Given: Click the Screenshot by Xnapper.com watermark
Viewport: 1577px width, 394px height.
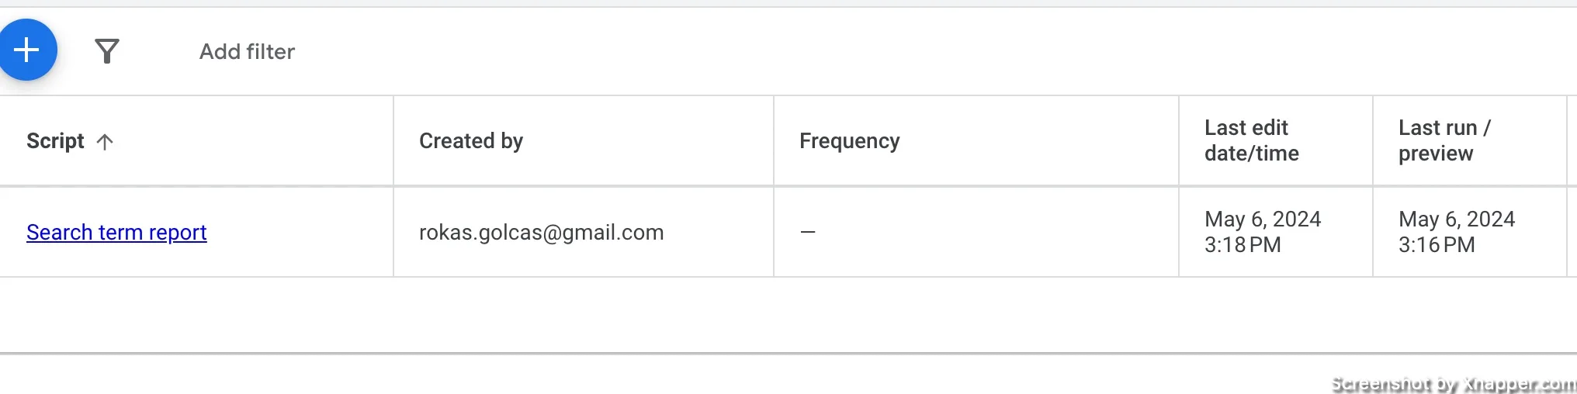Looking at the screenshot, I should 1453,384.
